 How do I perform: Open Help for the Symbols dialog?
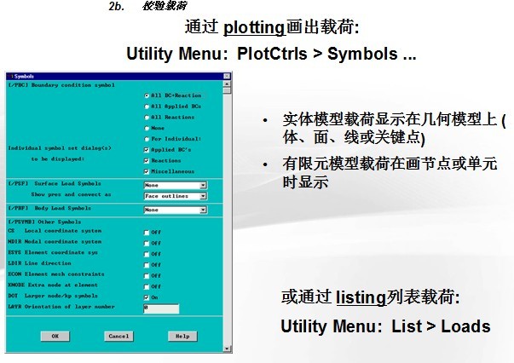tap(182, 337)
